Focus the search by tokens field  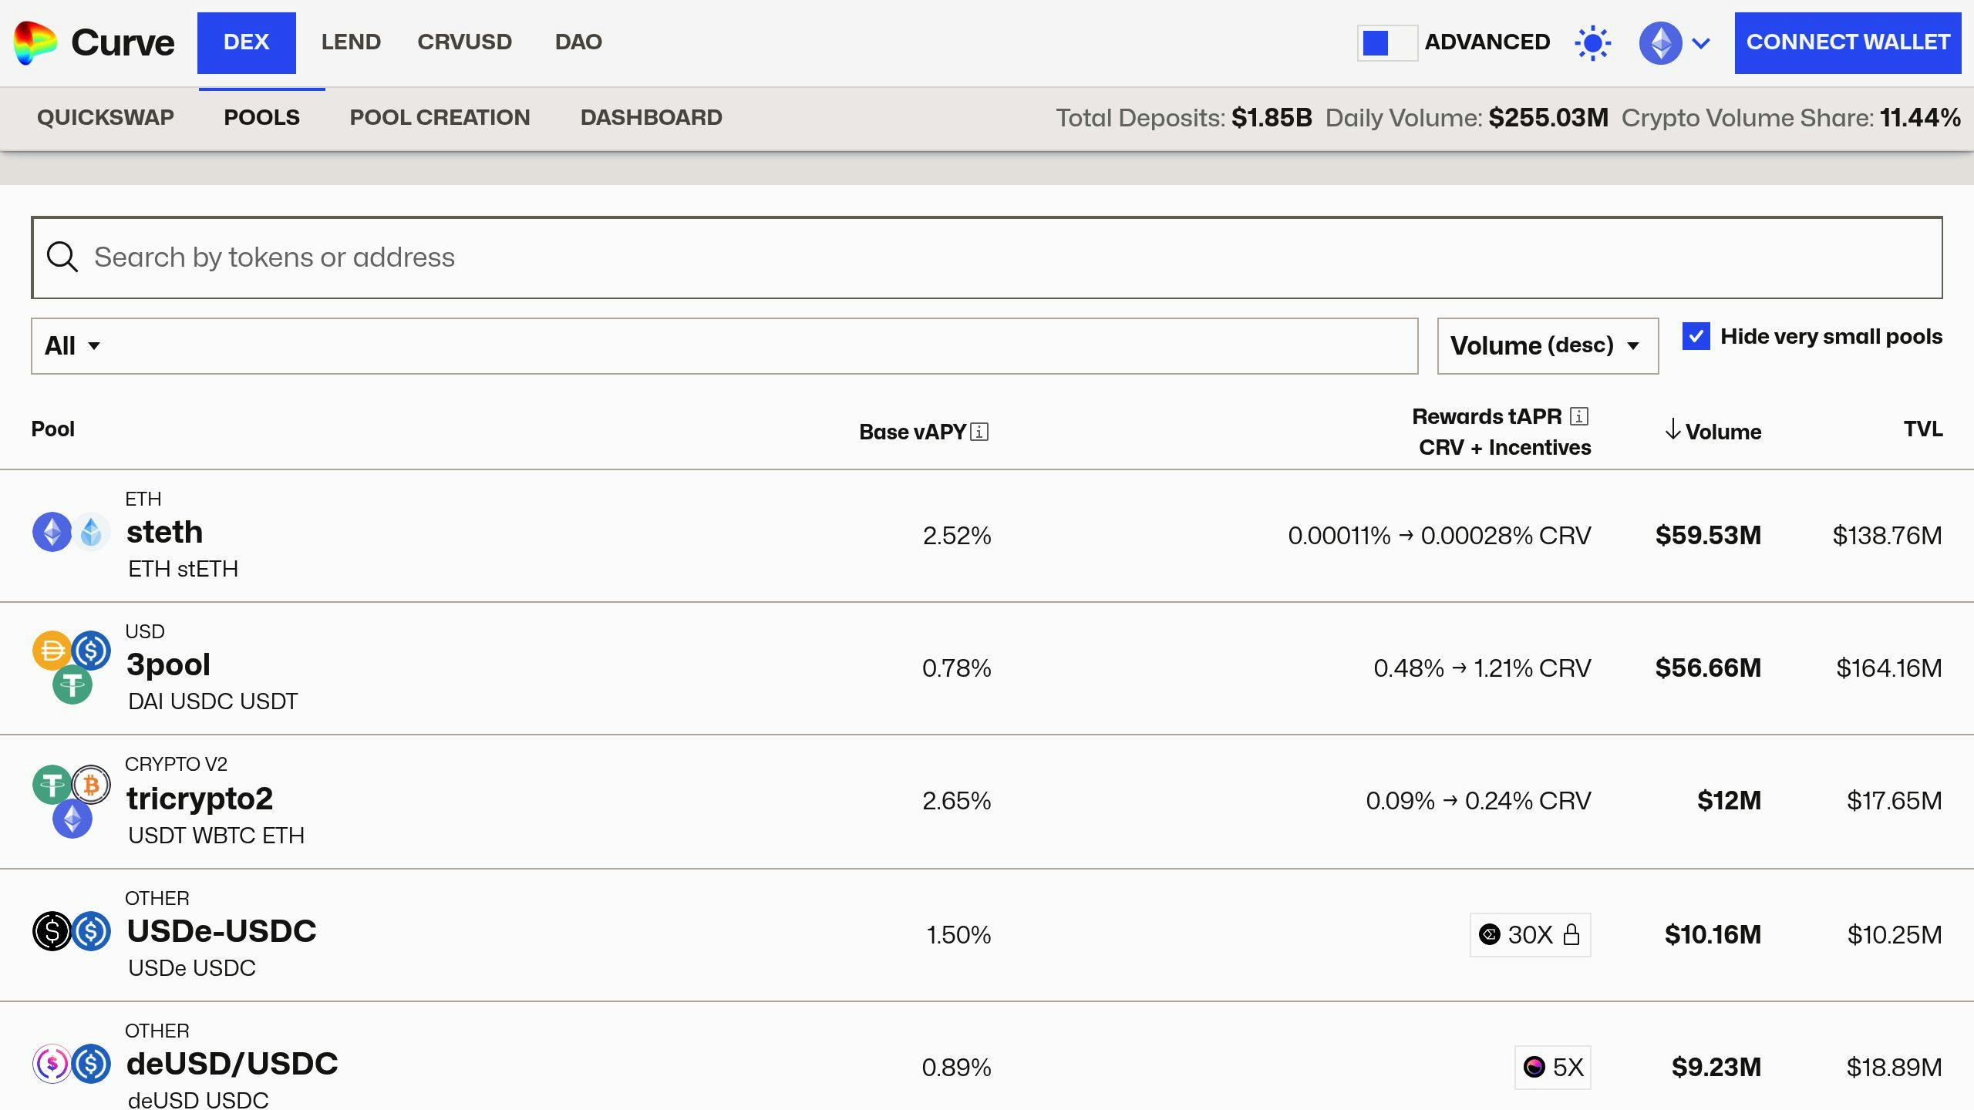coord(987,257)
